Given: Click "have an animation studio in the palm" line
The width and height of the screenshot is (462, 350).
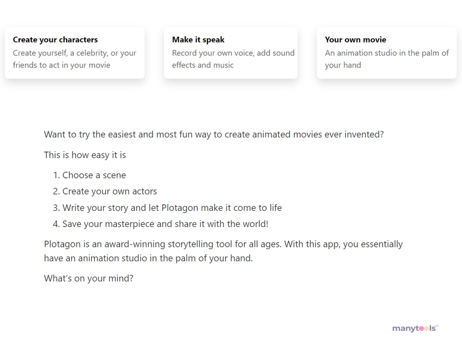Looking at the screenshot, I should [x=148, y=258].
